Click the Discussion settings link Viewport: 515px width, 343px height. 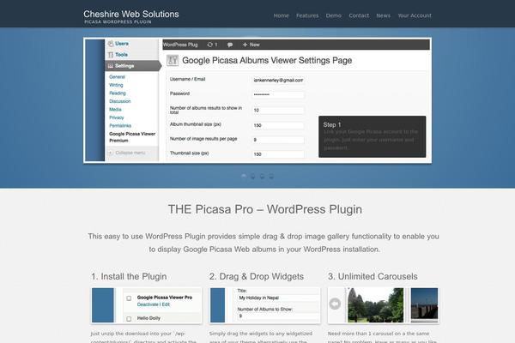click(120, 101)
